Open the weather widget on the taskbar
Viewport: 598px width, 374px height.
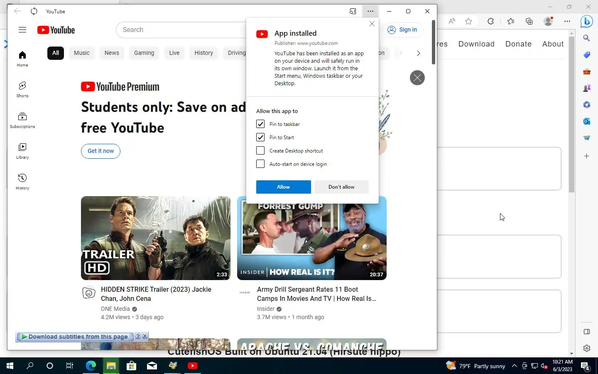tap(476, 366)
